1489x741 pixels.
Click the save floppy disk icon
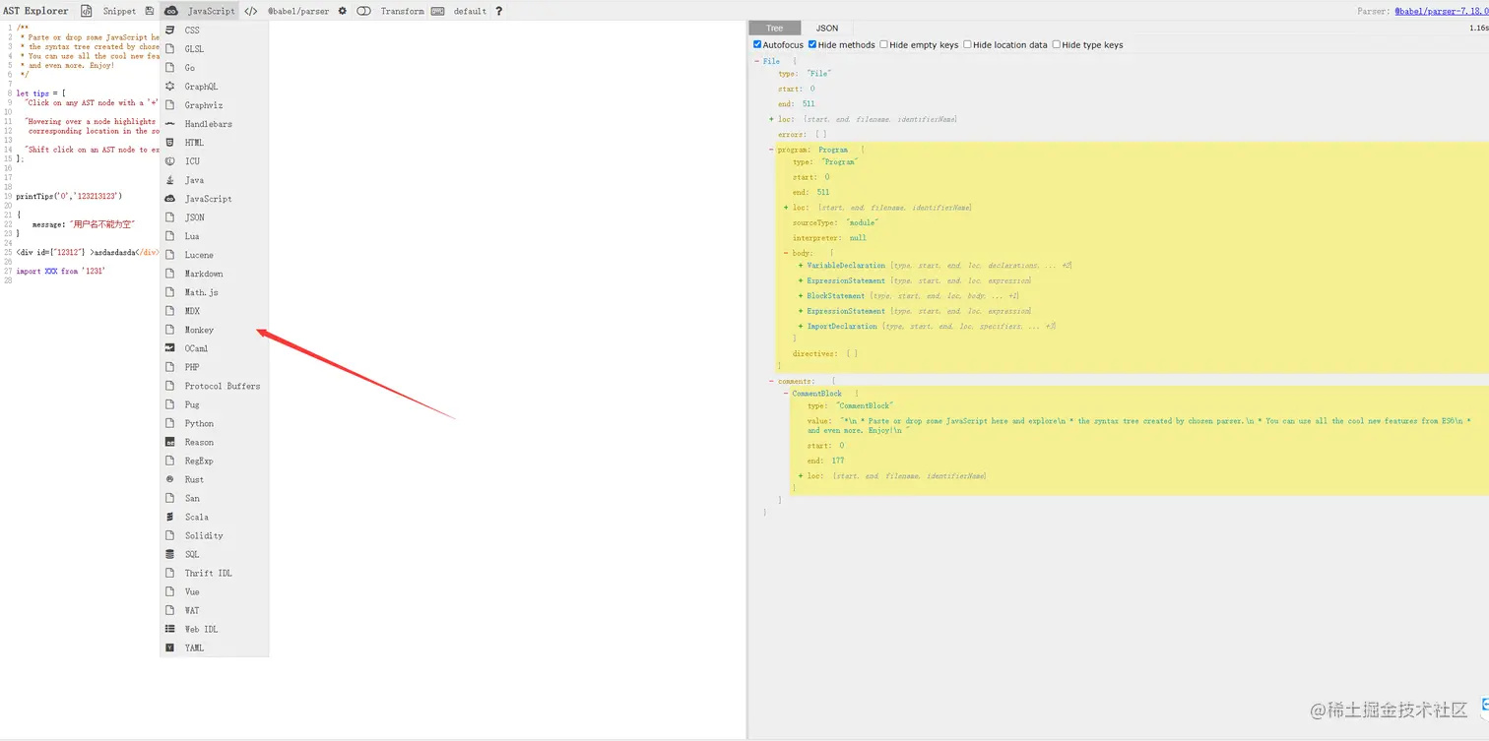pyautogui.click(x=150, y=11)
